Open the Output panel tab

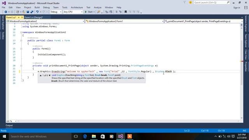(x=9, y=125)
